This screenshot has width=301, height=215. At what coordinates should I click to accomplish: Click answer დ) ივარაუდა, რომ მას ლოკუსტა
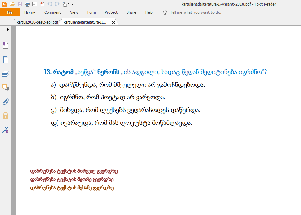(122, 123)
